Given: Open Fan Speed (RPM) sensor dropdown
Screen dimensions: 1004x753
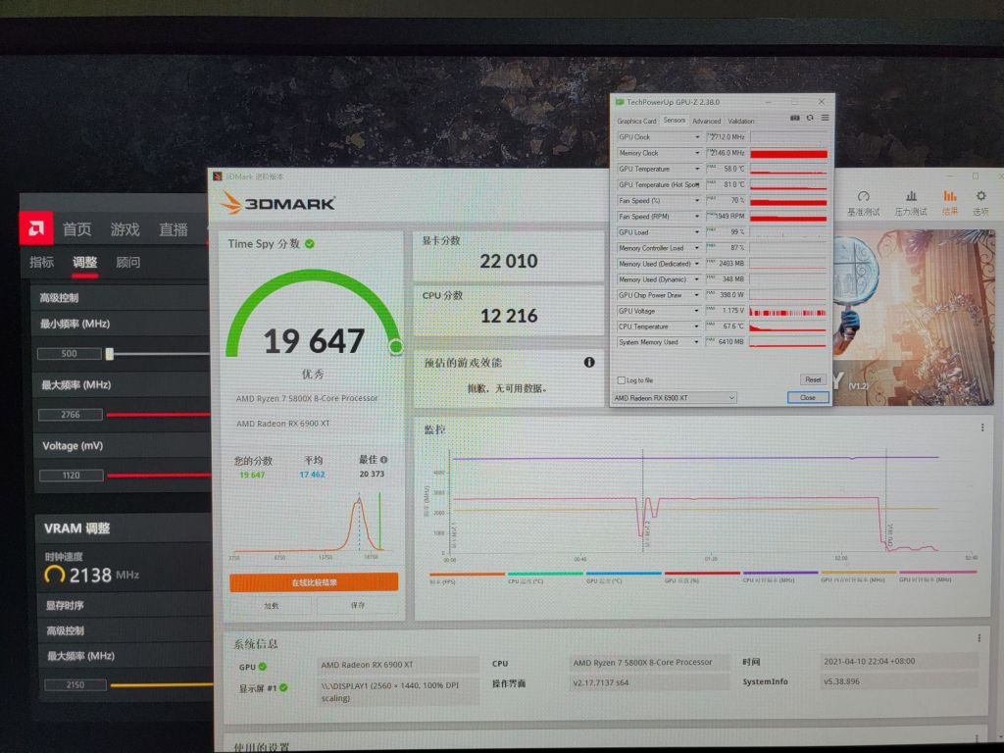Looking at the screenshot, I should (x=697, y=217).
